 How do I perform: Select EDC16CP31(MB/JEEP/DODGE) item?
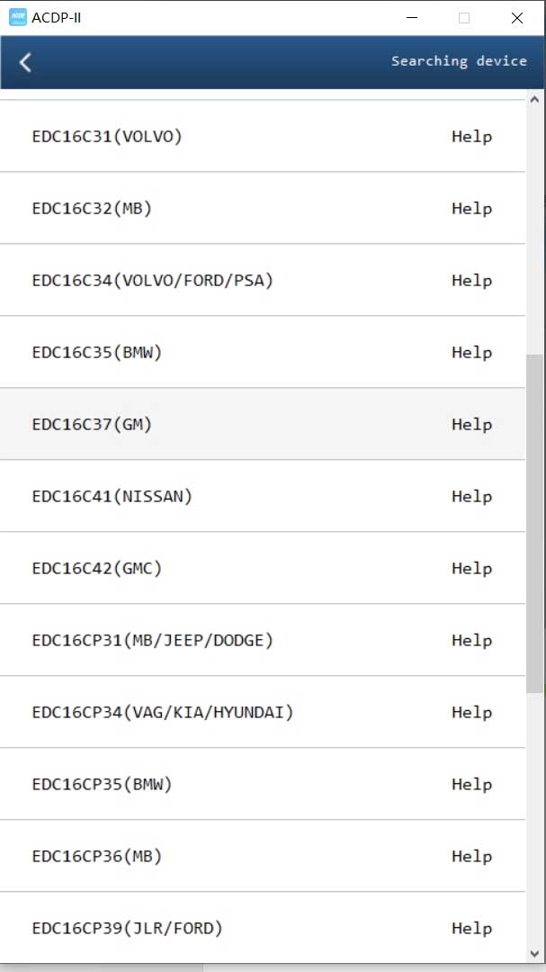(x=153, y=641)
